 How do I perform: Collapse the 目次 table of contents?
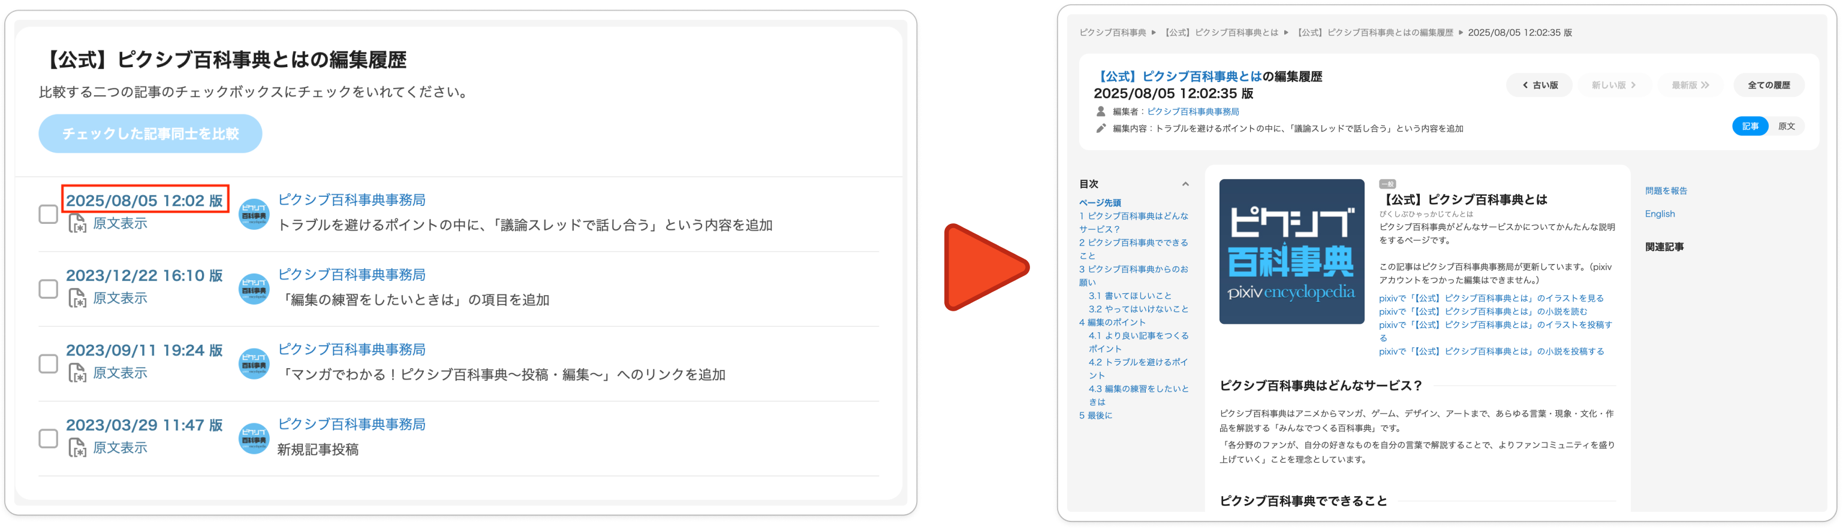tap(1185, 184)
